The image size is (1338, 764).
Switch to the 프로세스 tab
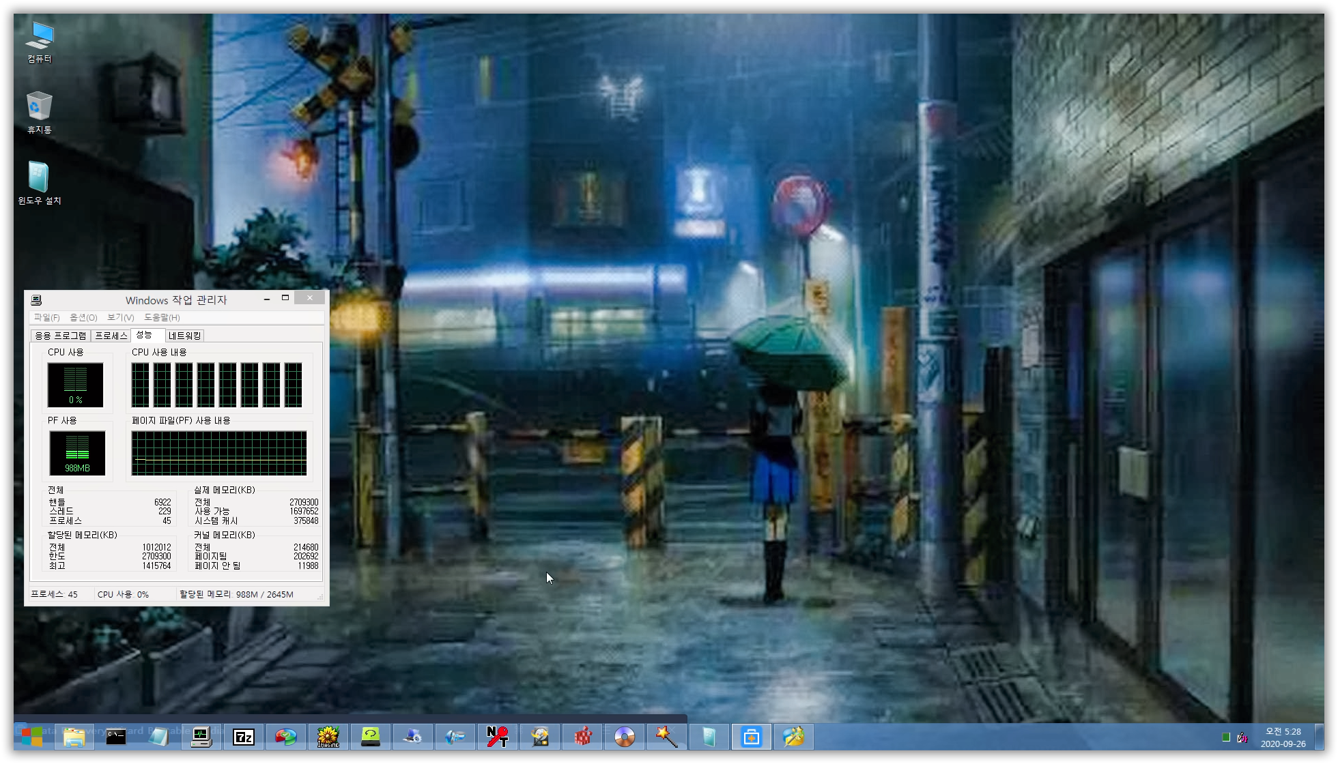111,336
